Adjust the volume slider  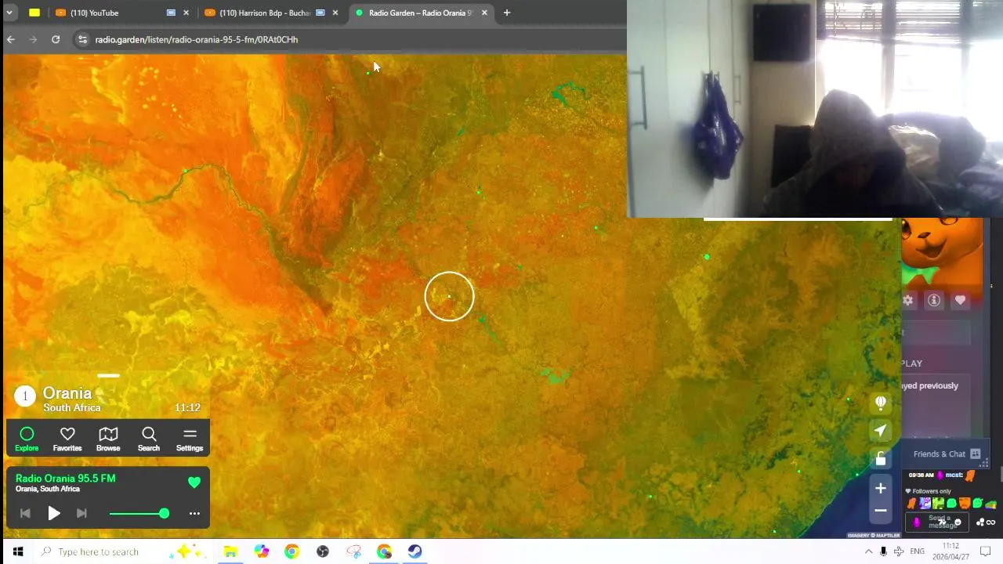(139, 513)
